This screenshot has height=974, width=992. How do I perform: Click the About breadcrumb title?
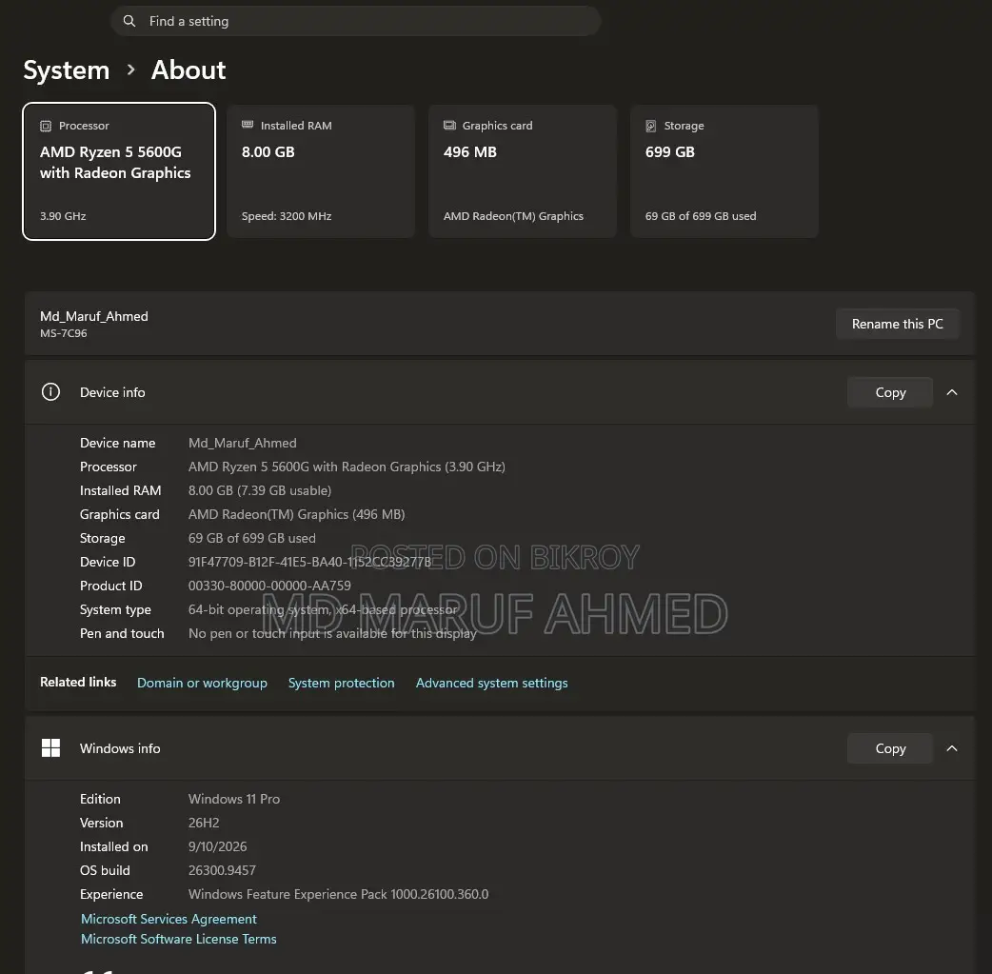coord(188,70)
